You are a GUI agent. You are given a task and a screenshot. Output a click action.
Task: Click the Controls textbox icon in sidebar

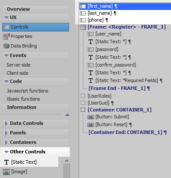point(6,27)
